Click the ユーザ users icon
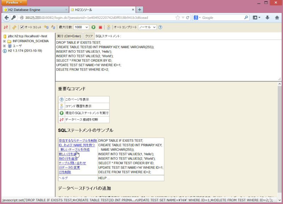The image size is (283, 204). pos(10,46)
